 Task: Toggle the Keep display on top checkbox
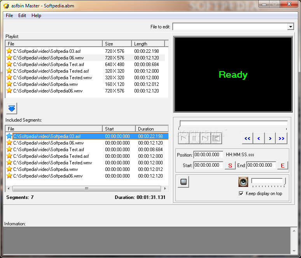click(241, 193)
